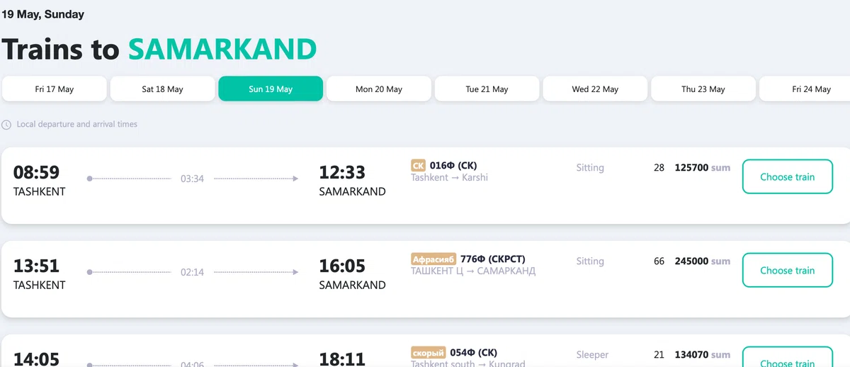Image resolution: width=850 pixels, height=367 pixels.
Task: Select the Sat 18 May date tab
Action: pos(163,89)
